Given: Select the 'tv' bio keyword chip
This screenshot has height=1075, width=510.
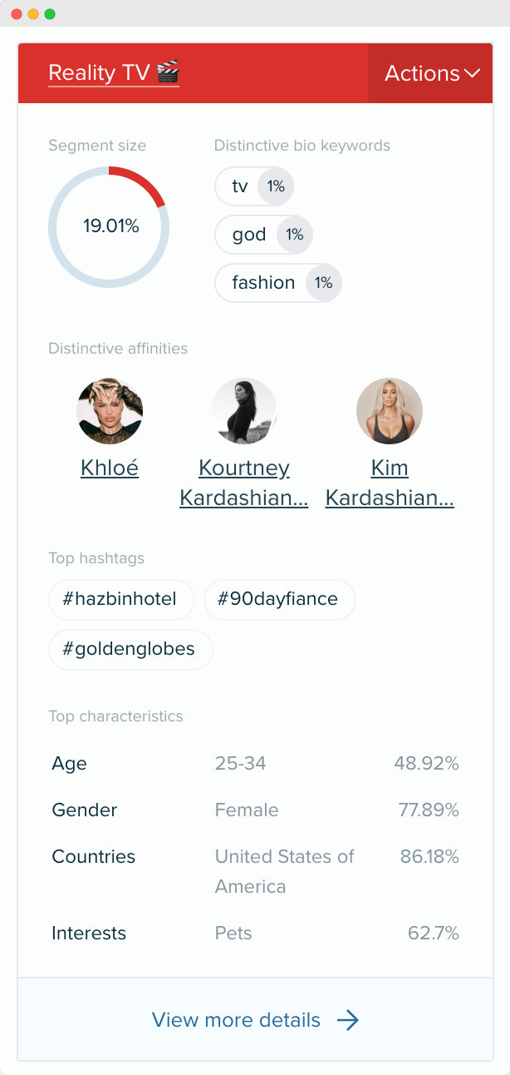Looking at the screenshot, I should 254,186.
